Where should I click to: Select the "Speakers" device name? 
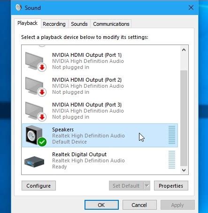pos(63,129)
